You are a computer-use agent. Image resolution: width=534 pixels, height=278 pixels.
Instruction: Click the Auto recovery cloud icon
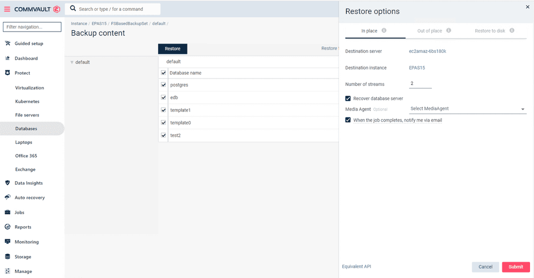7,198
